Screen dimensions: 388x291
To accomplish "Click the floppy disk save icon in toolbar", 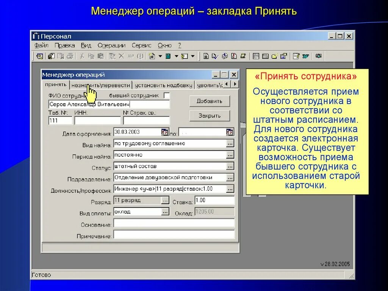I will coord(51,56).
